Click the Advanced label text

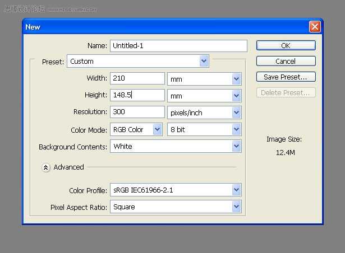pos(68,167)
